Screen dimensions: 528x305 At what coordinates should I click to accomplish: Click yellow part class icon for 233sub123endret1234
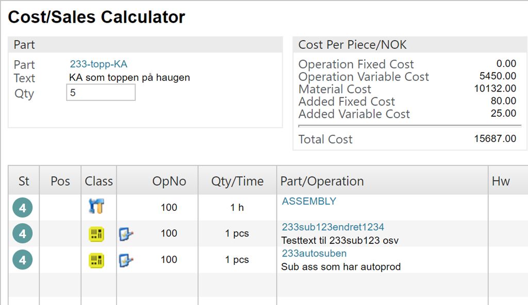(96, 234)
